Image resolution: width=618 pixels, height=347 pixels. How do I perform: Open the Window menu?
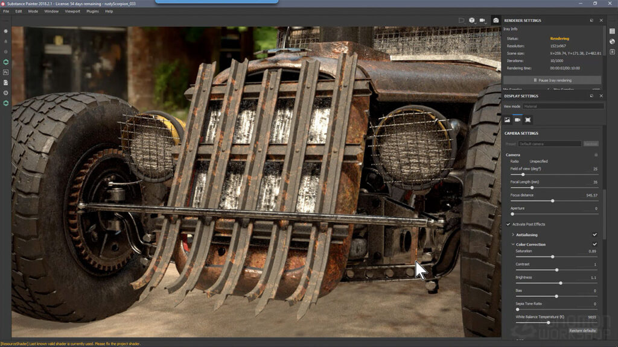[x=51, y=11]
